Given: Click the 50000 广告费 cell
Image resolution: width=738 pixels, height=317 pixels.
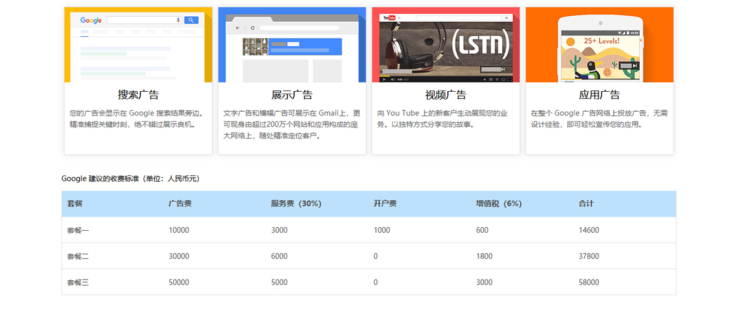Looking at the screenshot, I should tap(179, 282).
